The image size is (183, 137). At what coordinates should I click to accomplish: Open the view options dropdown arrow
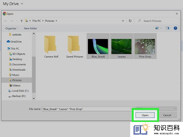pos(161,28)
